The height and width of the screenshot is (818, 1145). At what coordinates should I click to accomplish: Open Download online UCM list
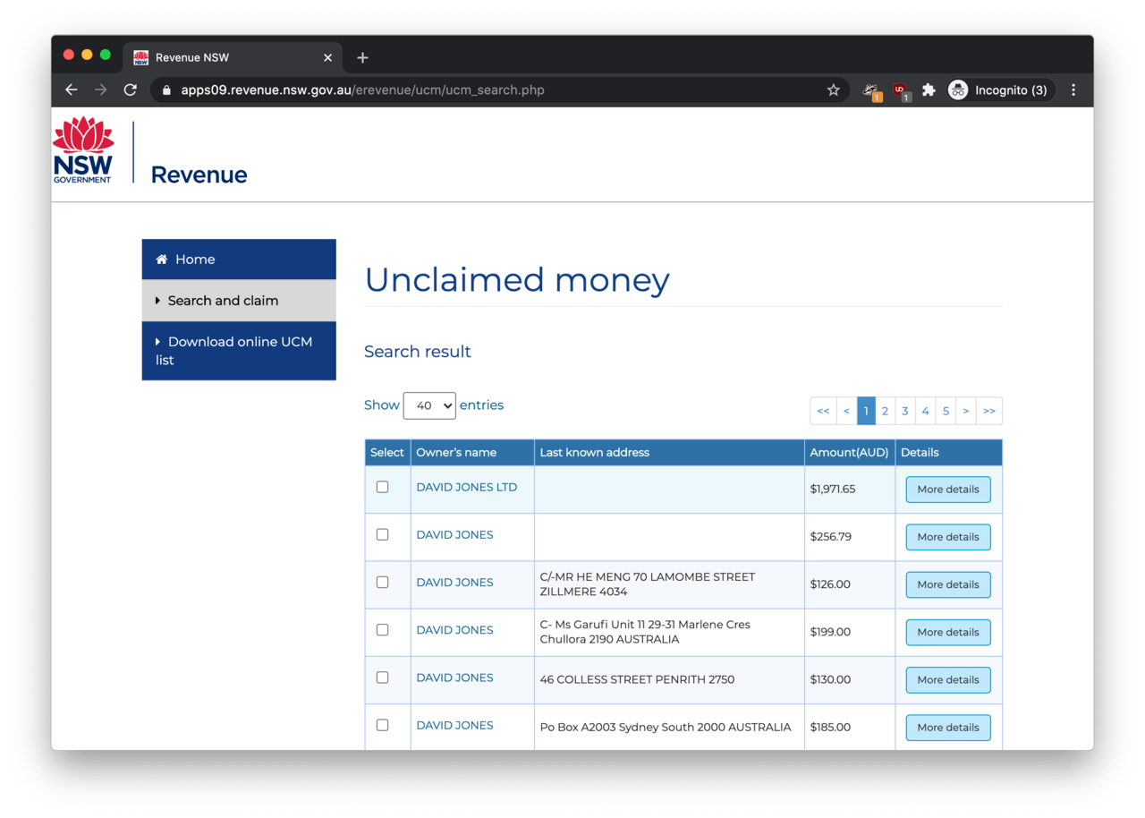pos(239,351)
